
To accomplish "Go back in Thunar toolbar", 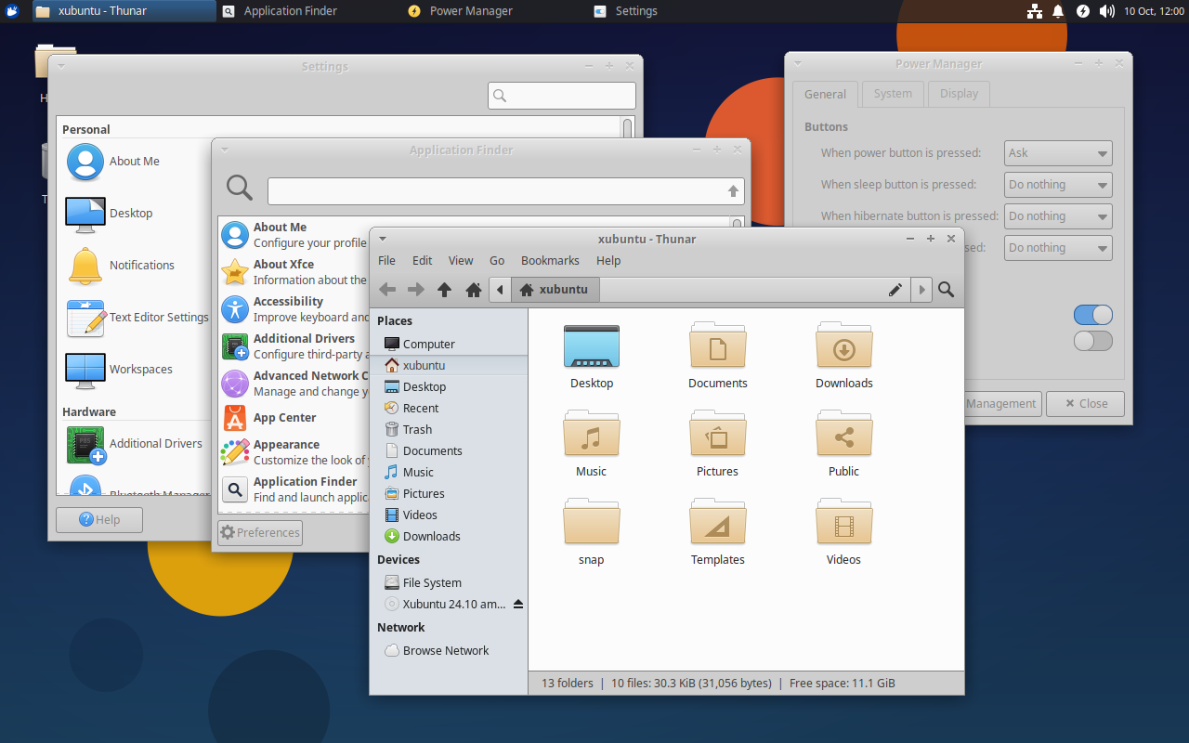I will (387, 290).
